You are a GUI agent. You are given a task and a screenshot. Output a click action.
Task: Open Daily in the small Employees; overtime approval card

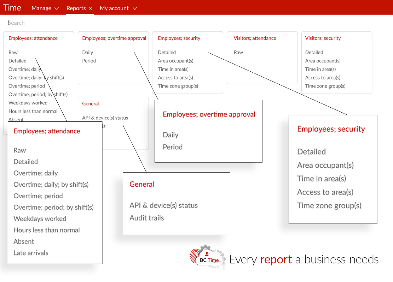tap(87, 52)
